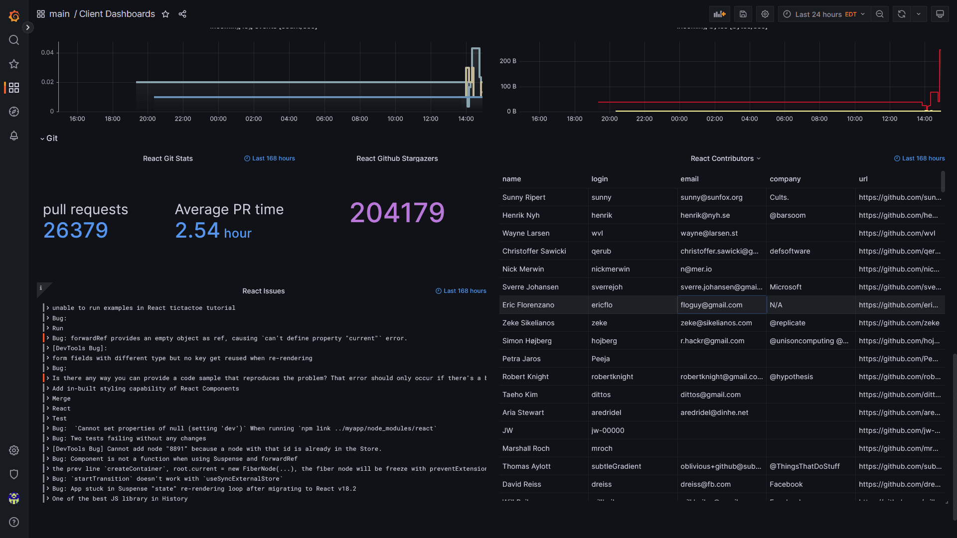Viewport: 957px width, 538px height.
Task: Open the Explore compass icon
Action: tap(14, 112)
